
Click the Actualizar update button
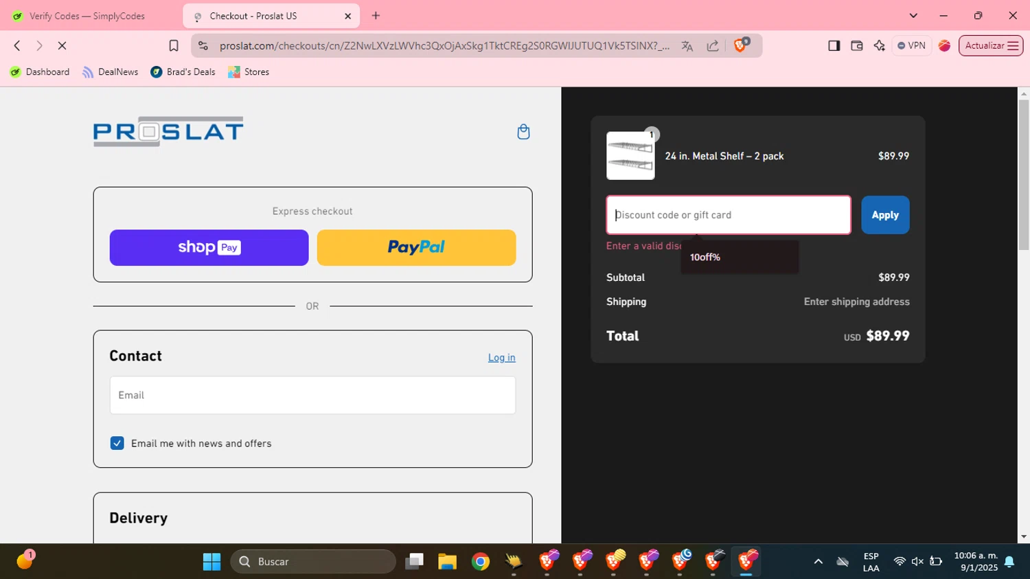point(991,45)
